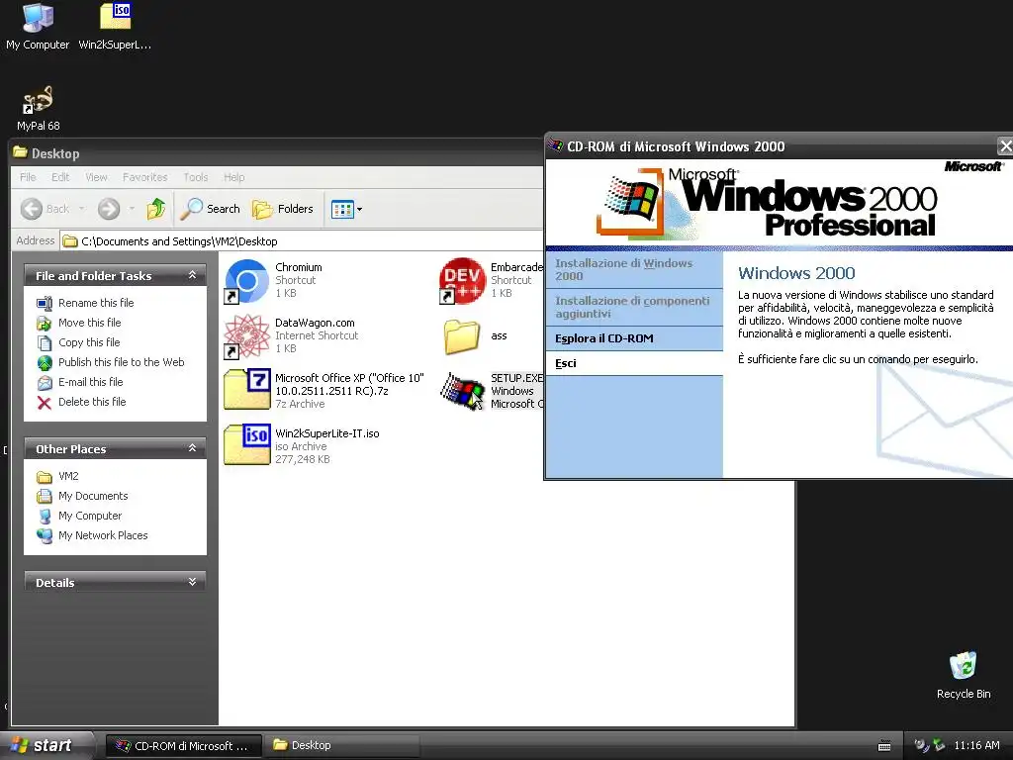
Task: Open the Back history dropdown arrow
Action: pyautogui.click(x=81, y=209)
